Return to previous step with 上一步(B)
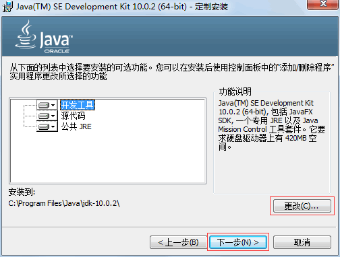Screen dimensions: 340x257 tap(178, 242)
